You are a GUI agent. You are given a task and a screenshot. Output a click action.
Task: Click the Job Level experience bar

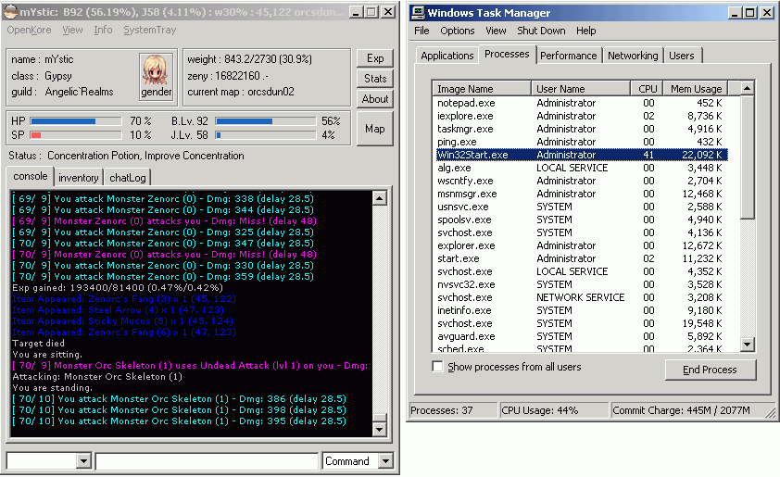tap(266, 135)
